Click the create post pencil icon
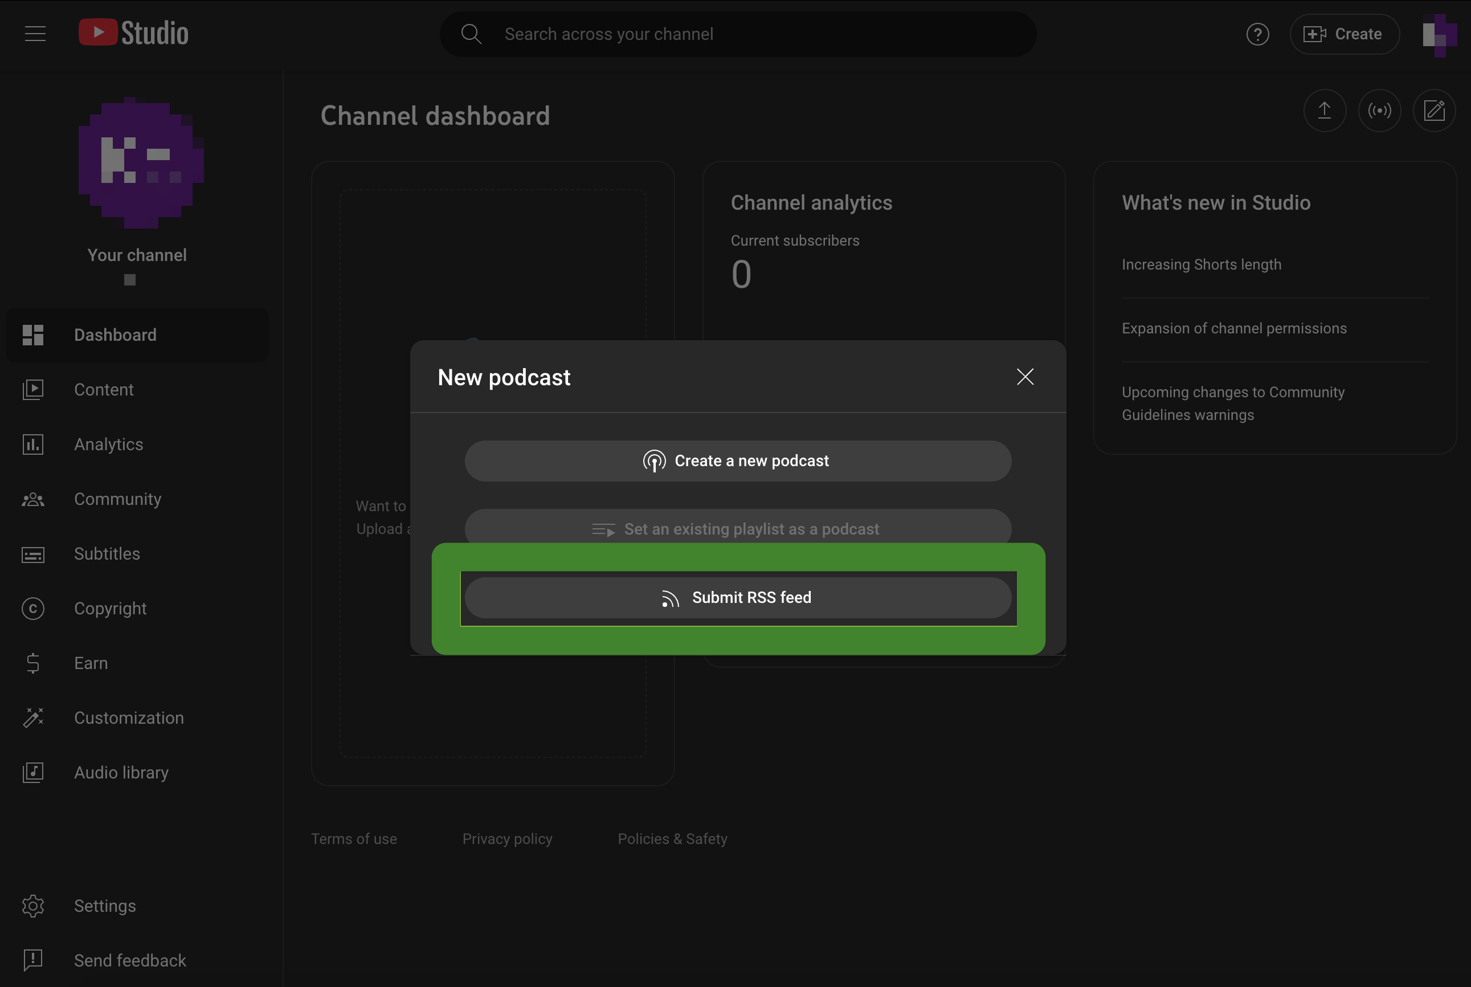The image size is (1471, 987). click(x=1434, y=111)
